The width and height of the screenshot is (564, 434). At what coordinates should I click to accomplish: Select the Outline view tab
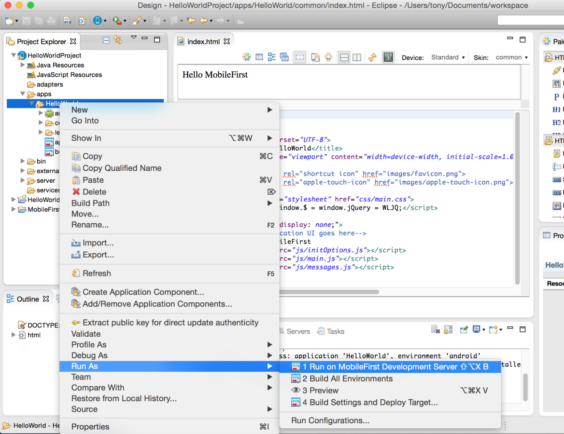point(28,299)
